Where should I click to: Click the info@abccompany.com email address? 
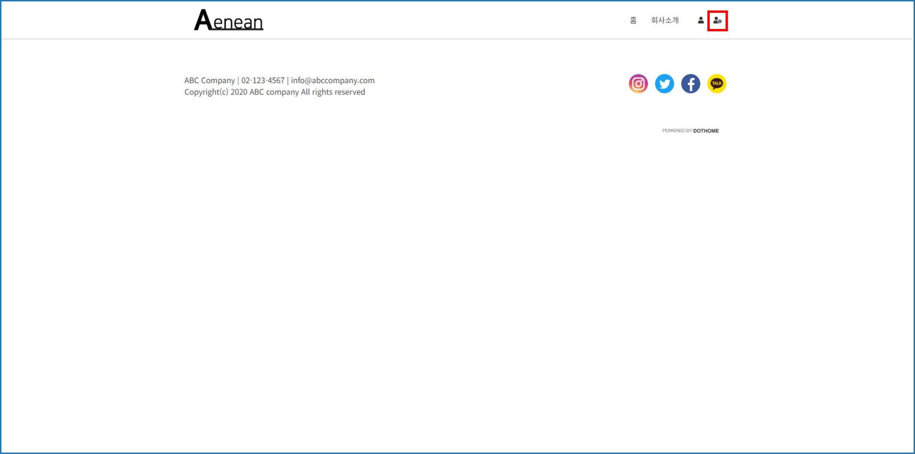(x=333, y=81)
